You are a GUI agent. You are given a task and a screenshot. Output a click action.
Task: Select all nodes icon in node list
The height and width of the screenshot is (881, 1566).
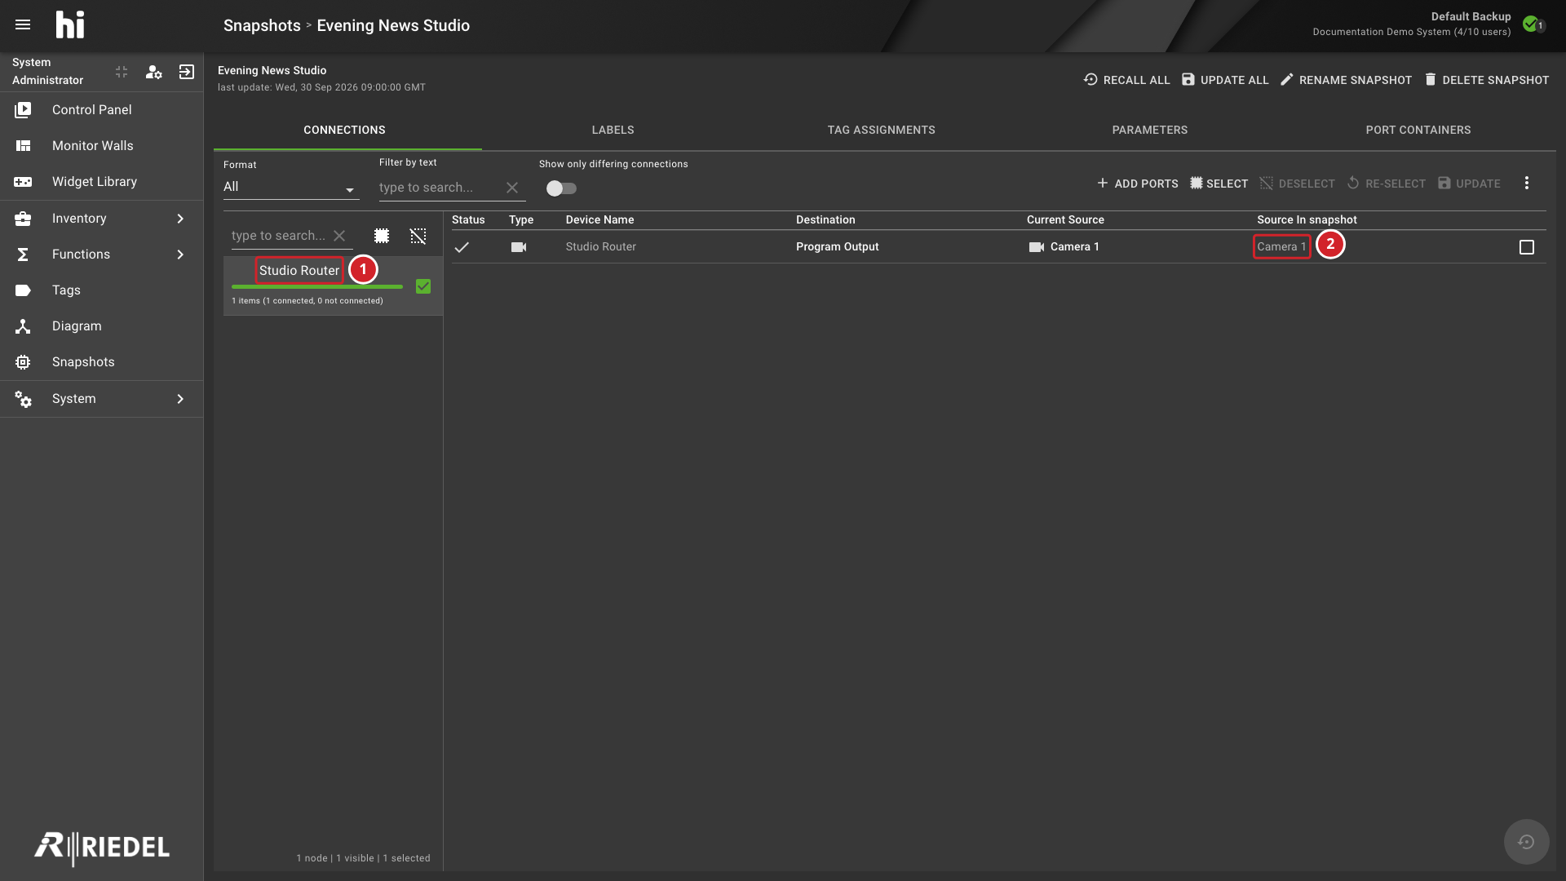(382, 236)
